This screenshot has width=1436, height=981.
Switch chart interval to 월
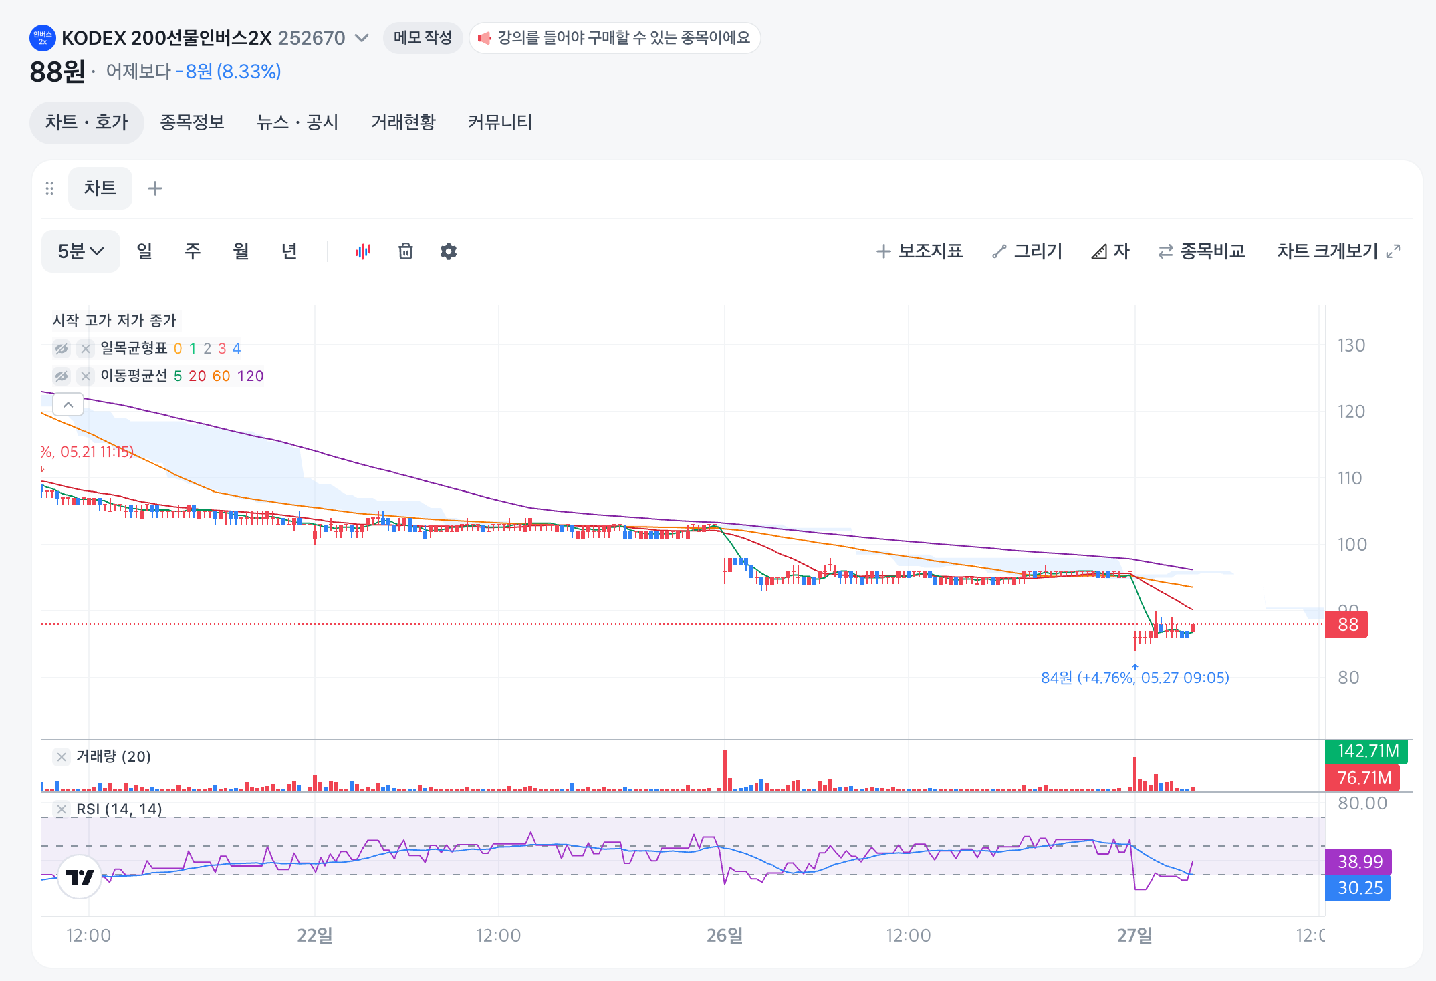(x=241, y=251)
